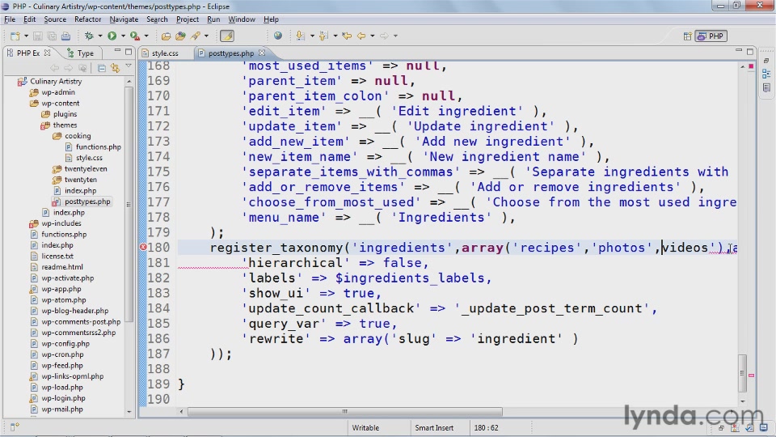Click the web browser globe icon

click(278, 36)
